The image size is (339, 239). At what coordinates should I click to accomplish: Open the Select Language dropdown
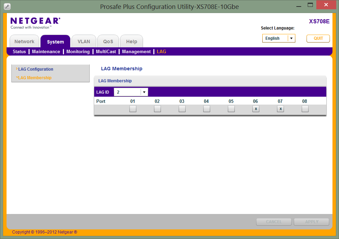pos(279,38)
